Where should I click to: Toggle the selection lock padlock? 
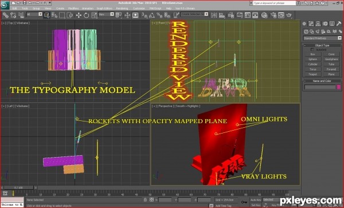[x=145, y=199]
